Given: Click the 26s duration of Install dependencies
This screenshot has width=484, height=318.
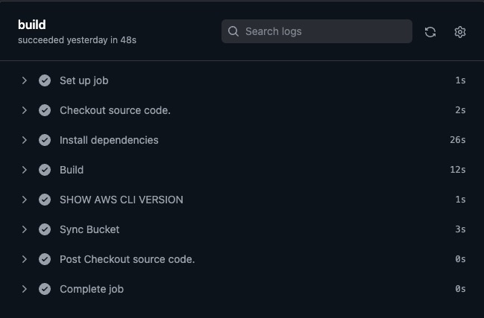Looking at the screenshot, I should [459, 140].
